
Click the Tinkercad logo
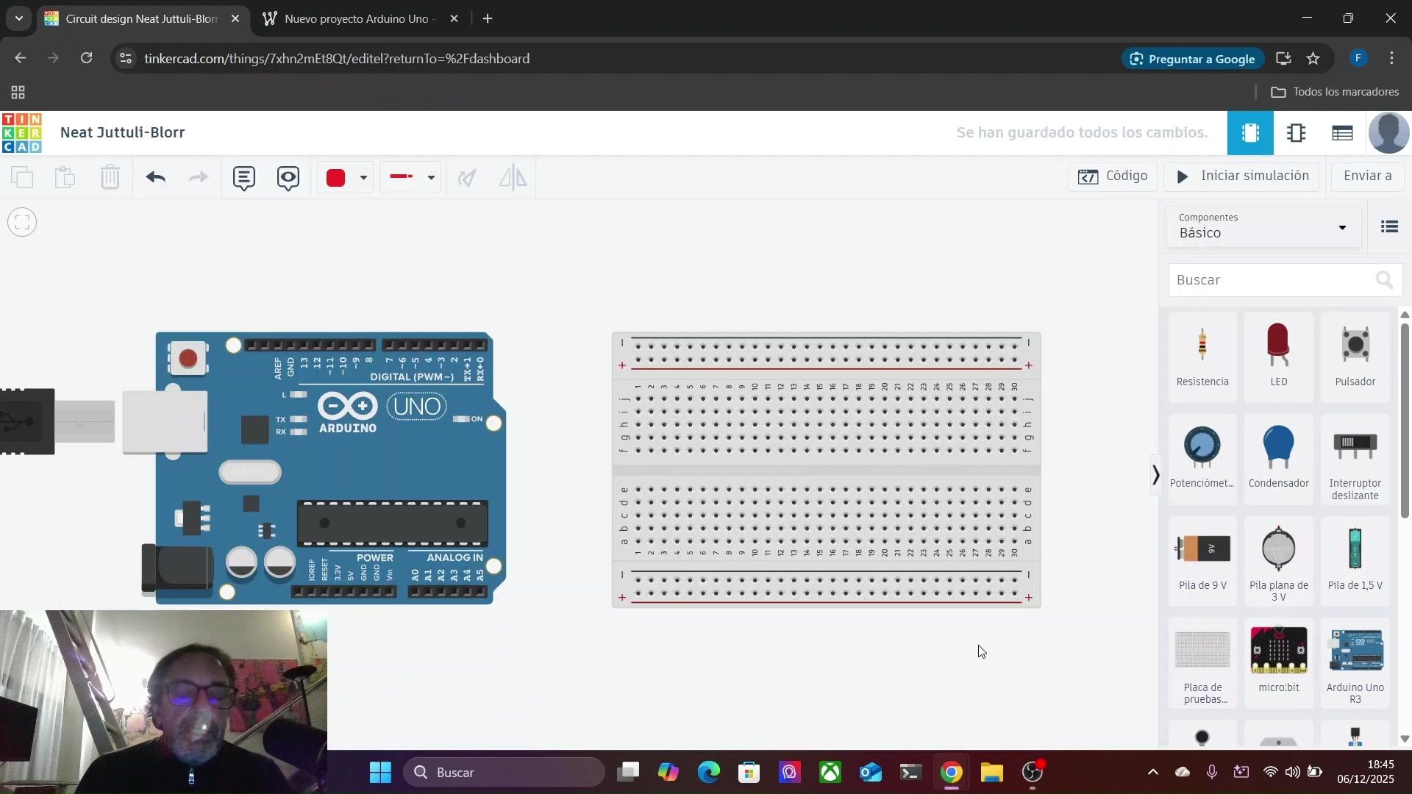[22, 133]
